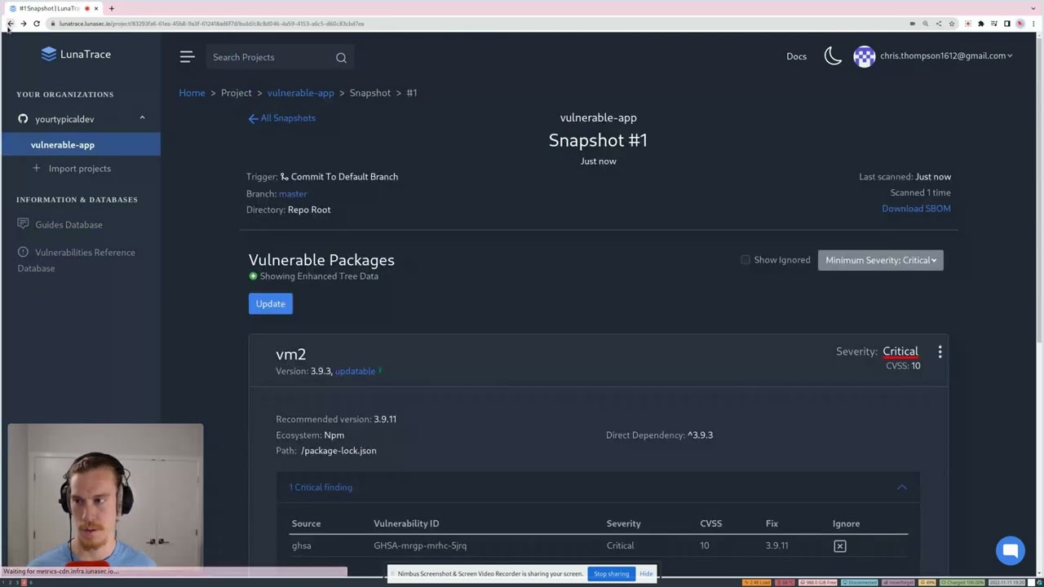Image resolution: width=1044 pixels, height=587 pixels.
Task: Click the ghsa source cell
Action: pos(302,545)
